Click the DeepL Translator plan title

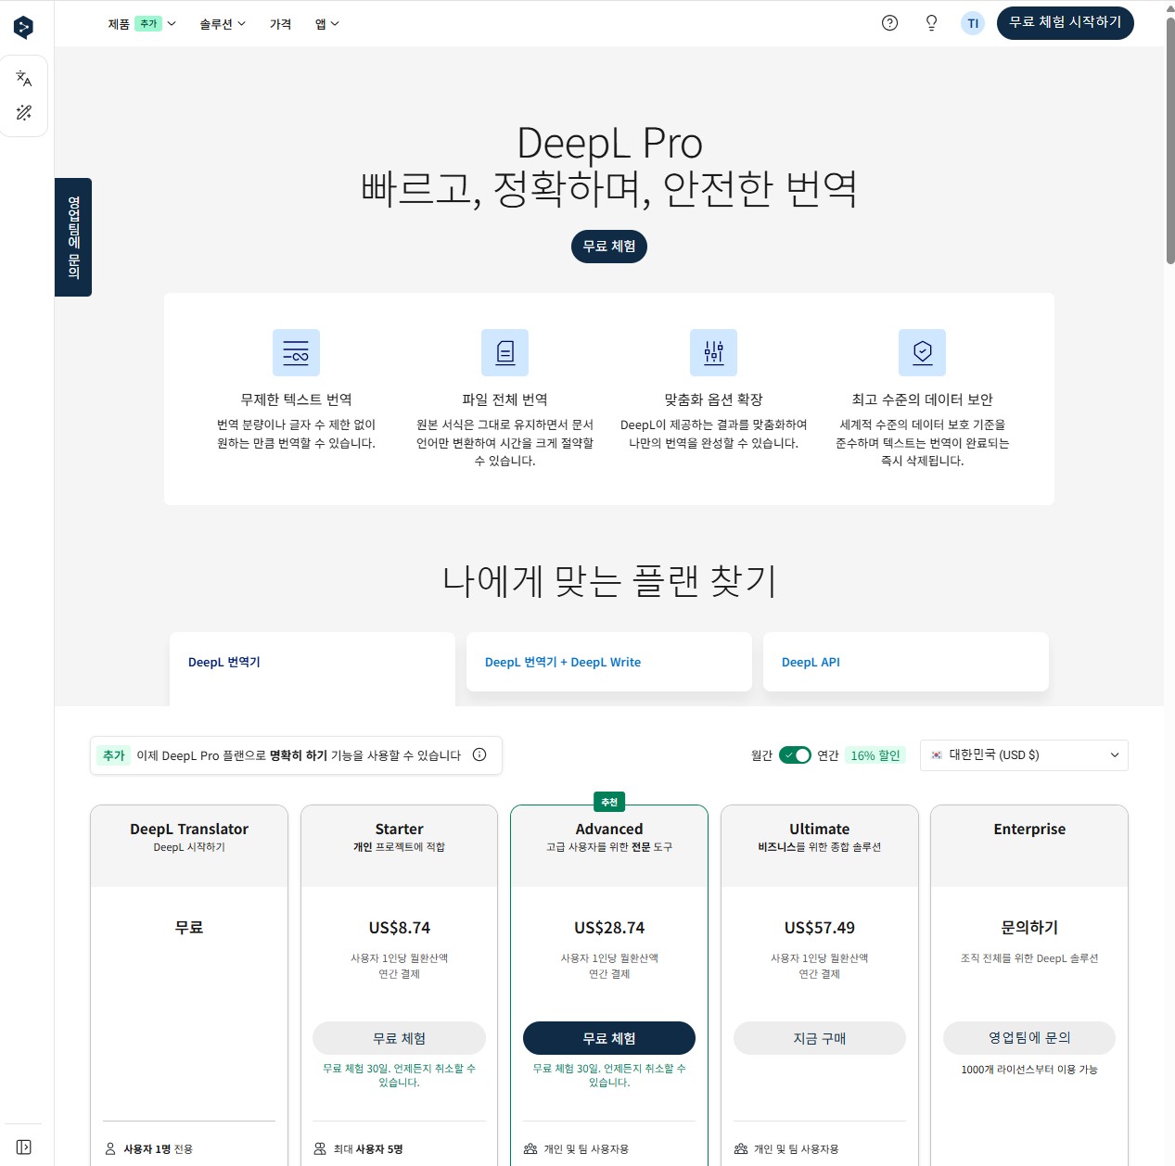click(189, 830)
